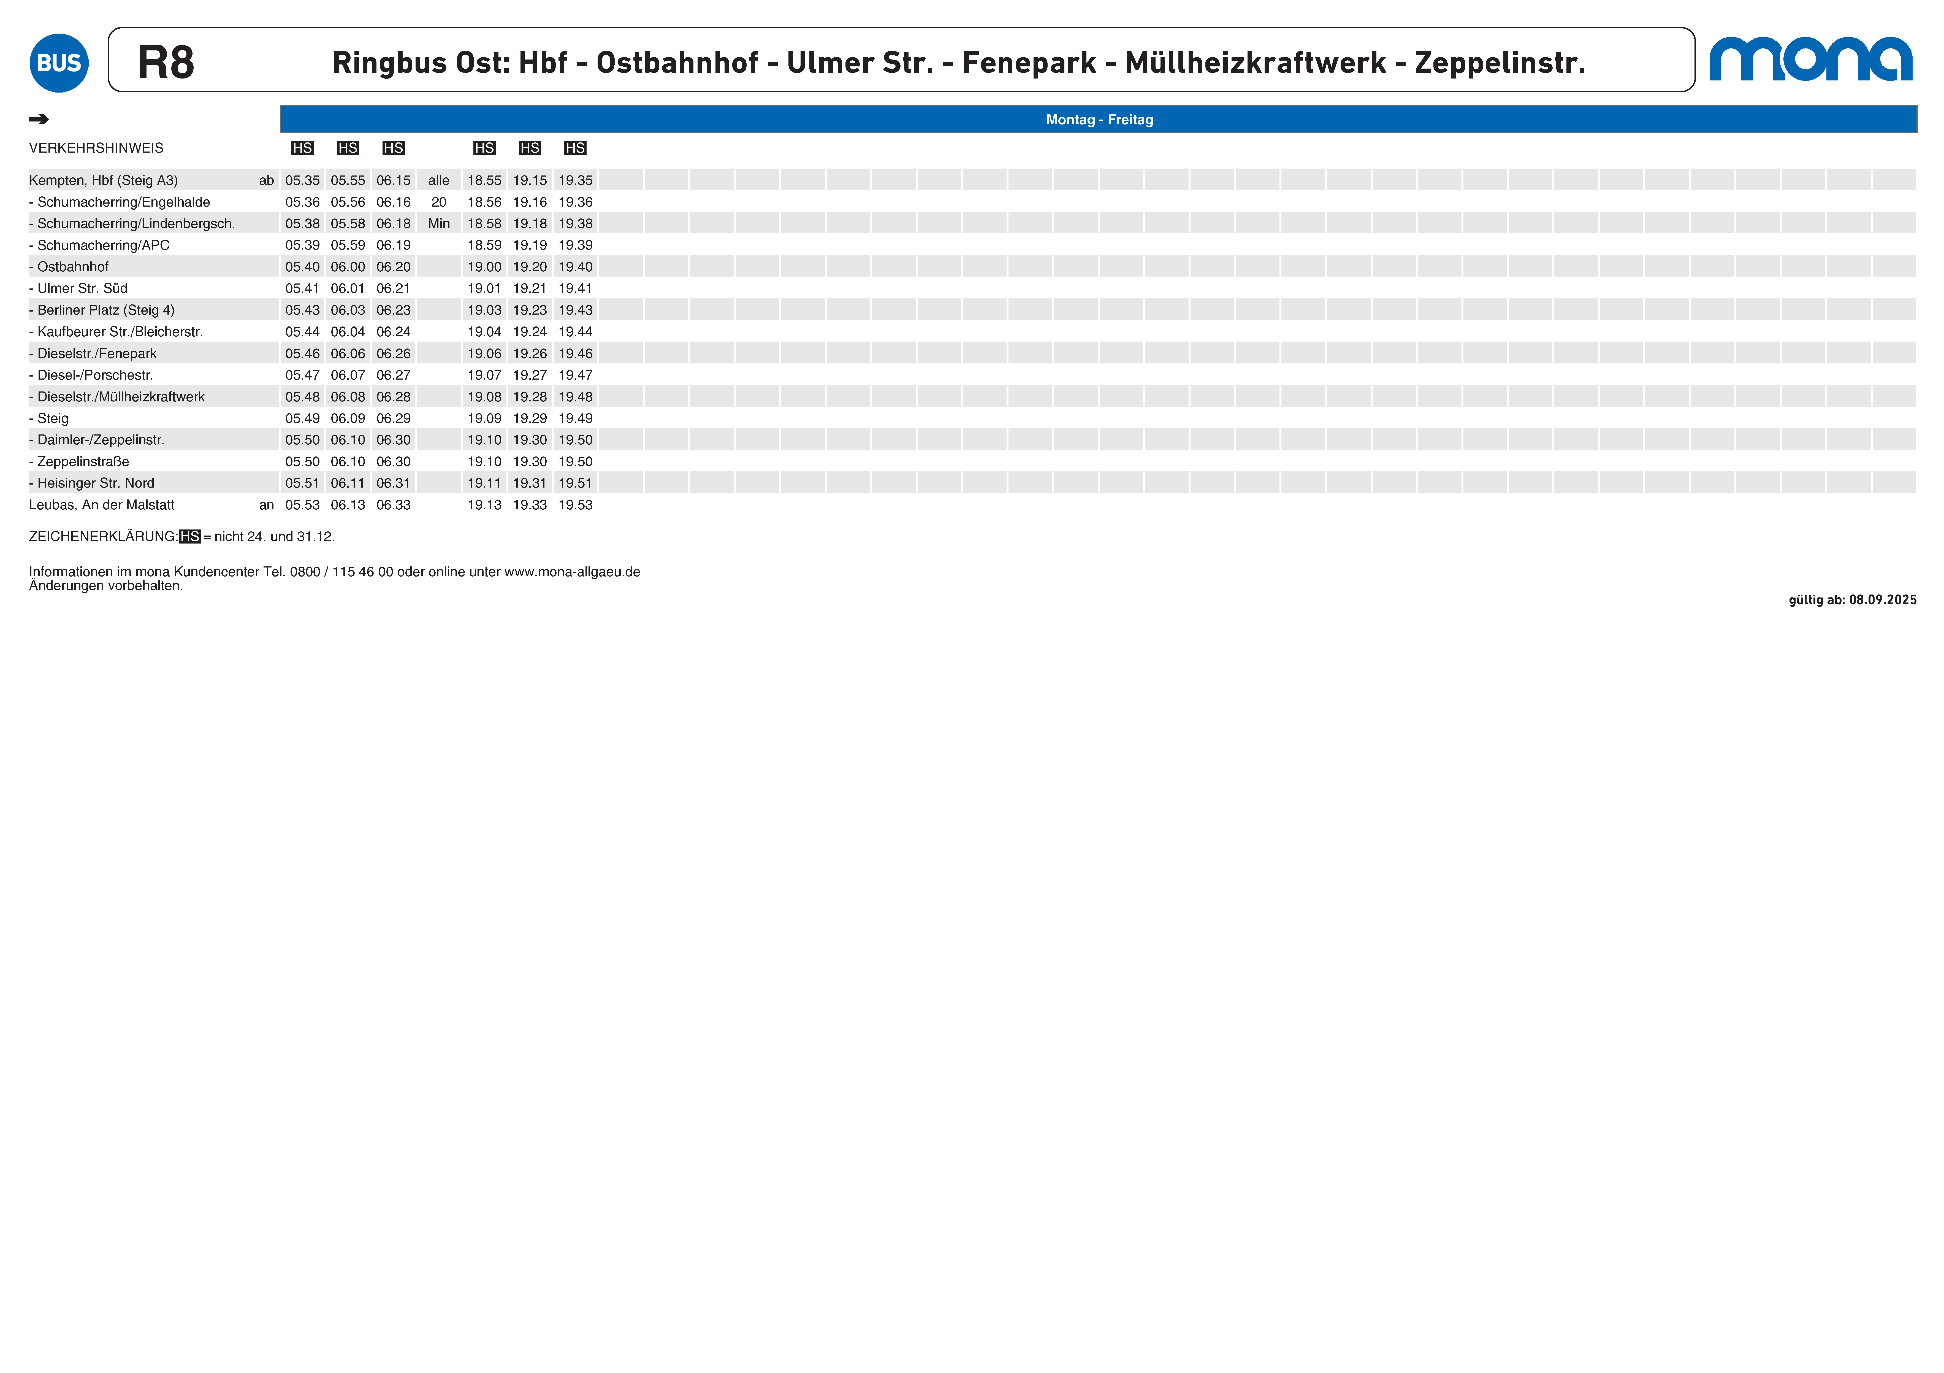Select the Kempten, Hbf (Steig A3) stop
This screenshot has width=1944, height=1373.
coord(103,180)
